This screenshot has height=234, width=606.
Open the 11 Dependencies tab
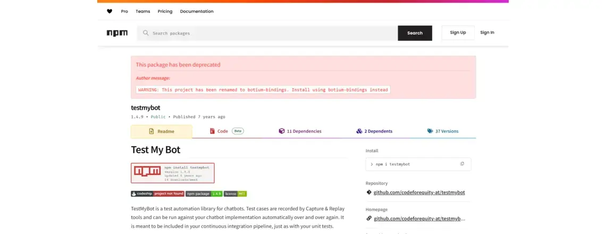tap(300, 131)
